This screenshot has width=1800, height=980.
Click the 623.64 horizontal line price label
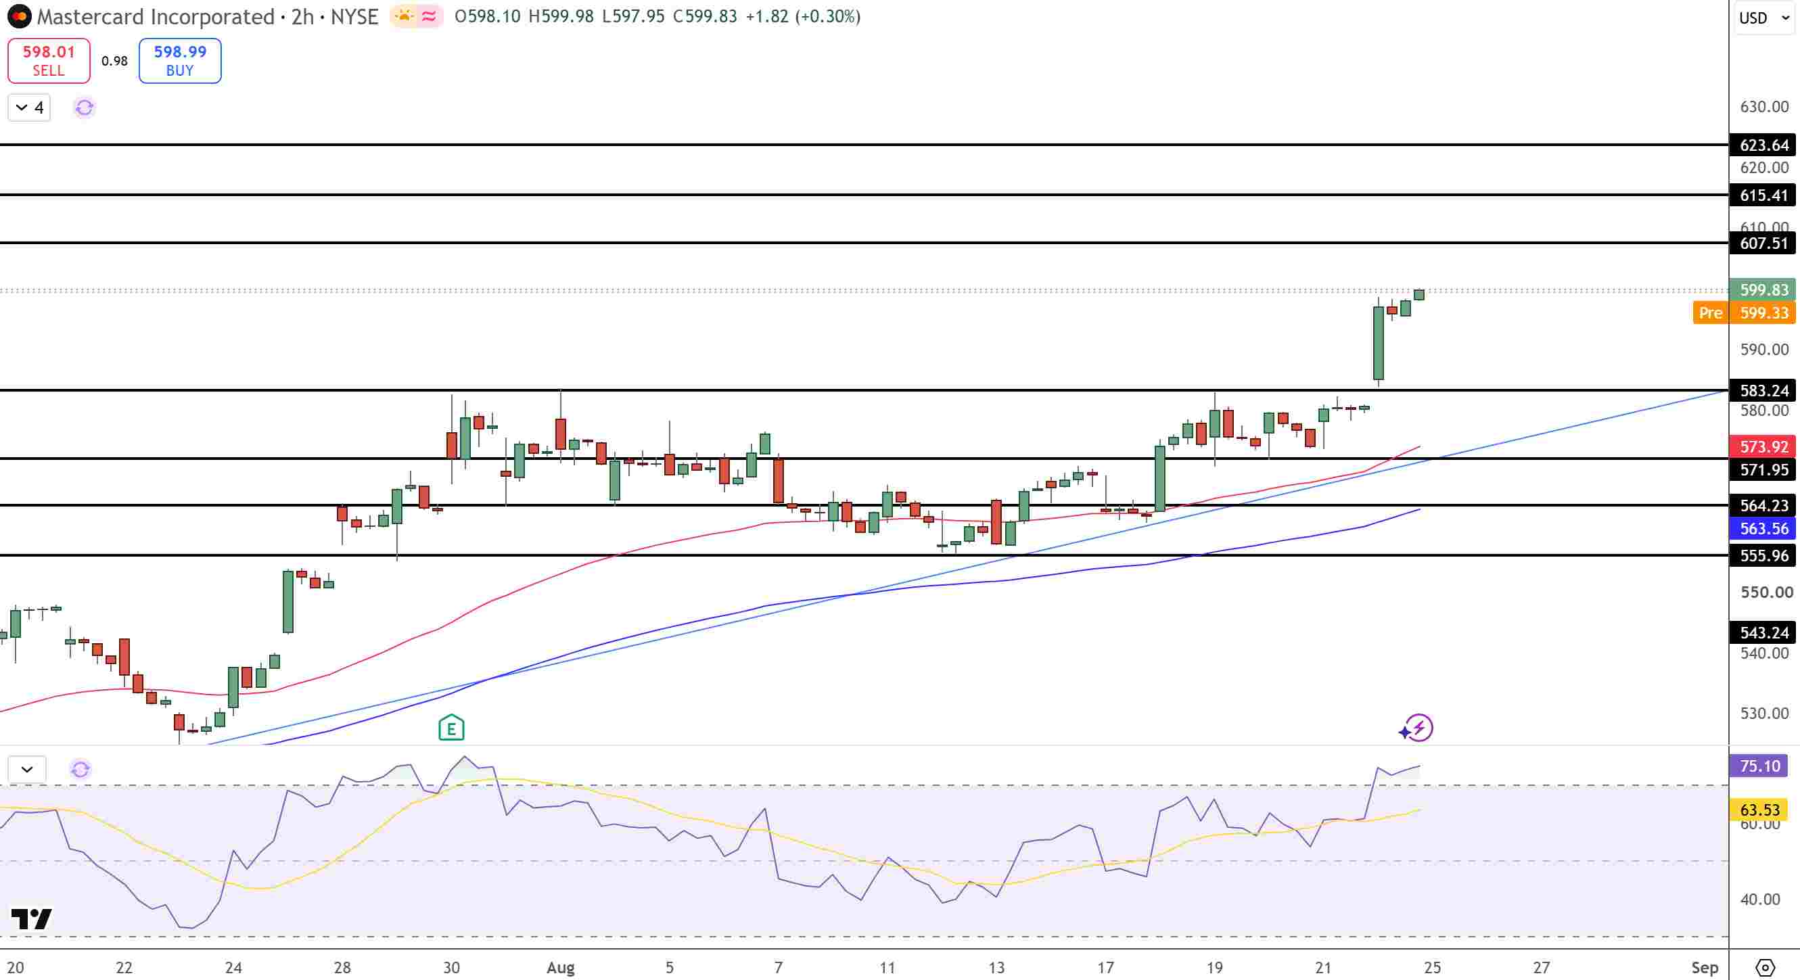tap(1762, 145)
